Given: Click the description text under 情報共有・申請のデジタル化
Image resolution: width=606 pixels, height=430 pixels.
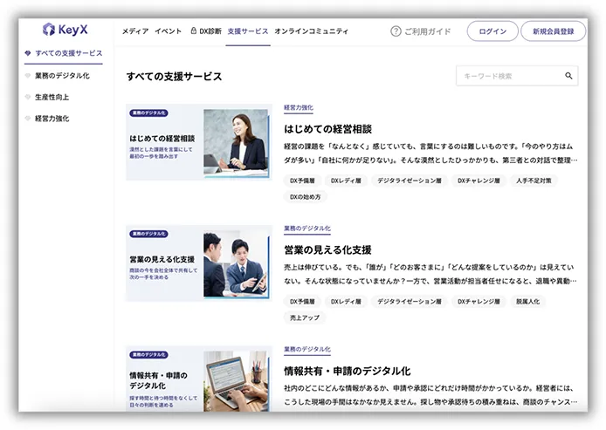Looking at the screenshot, I should click(x=430, y=395).
